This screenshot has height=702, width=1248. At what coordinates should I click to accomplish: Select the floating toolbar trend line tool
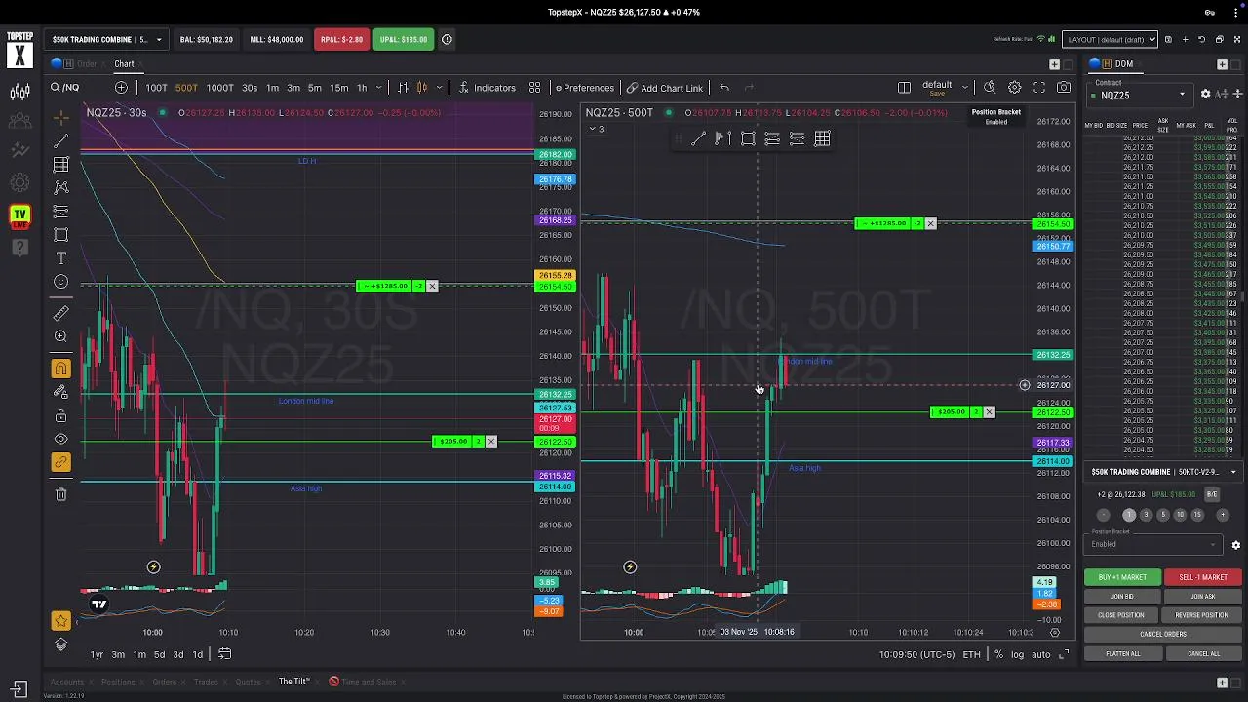(698, 139)
